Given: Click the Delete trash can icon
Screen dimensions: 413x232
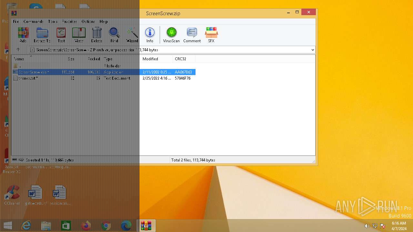Looking at the screenshot, I should (96, 35).
